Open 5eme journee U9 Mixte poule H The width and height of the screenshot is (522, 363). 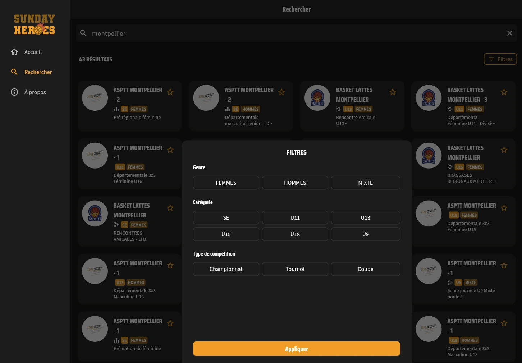point(471,294)
